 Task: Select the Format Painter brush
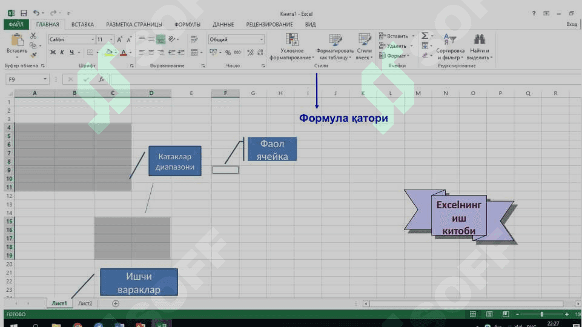point(33,55)
